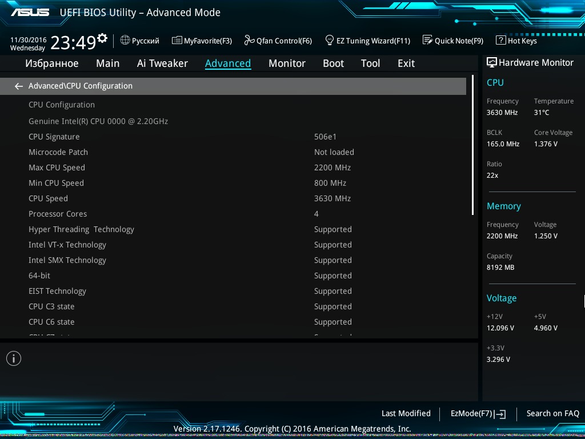Switch to the Monitor tab

coord(287,63)
